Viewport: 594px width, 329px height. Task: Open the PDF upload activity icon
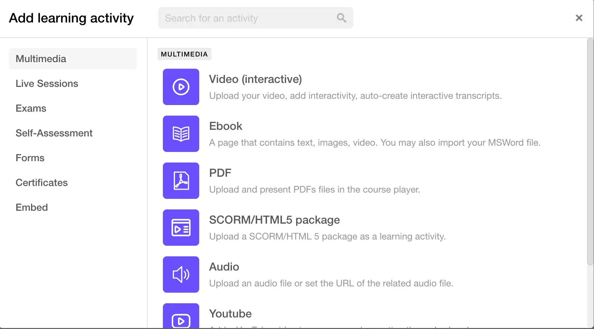(x=180, y=181)
